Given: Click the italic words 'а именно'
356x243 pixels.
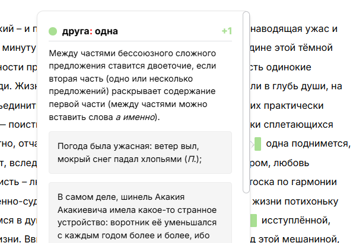Looking at the screenshot, I should coord(135,117).
